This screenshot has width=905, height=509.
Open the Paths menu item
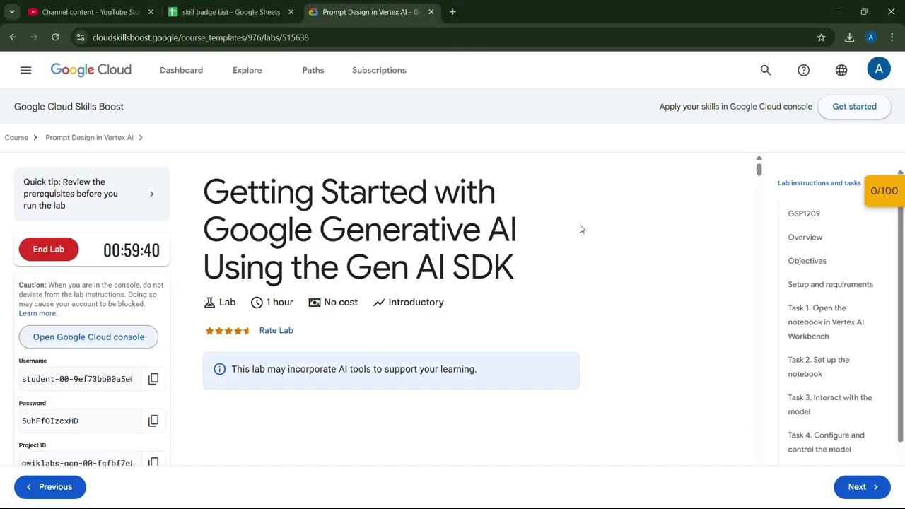coord(313,70)
